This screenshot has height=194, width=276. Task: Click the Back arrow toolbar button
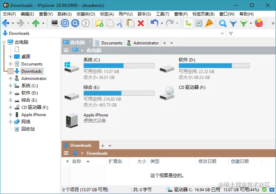click(x=6, y=23)
